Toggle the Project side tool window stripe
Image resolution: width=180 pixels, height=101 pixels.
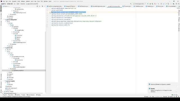pyautogui.click(x=1, y=8)
